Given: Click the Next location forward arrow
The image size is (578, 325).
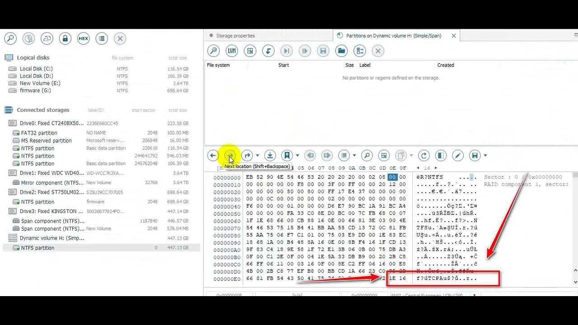Looking at the screenshot, I should 230,156.
